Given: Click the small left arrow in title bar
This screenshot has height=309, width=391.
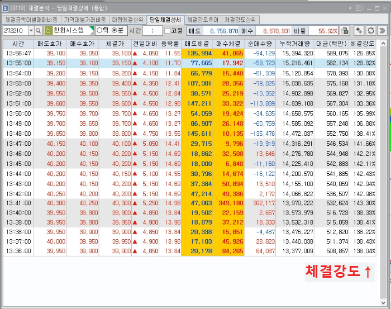Looking at the screenshot, I should click(x=350, y=8).
